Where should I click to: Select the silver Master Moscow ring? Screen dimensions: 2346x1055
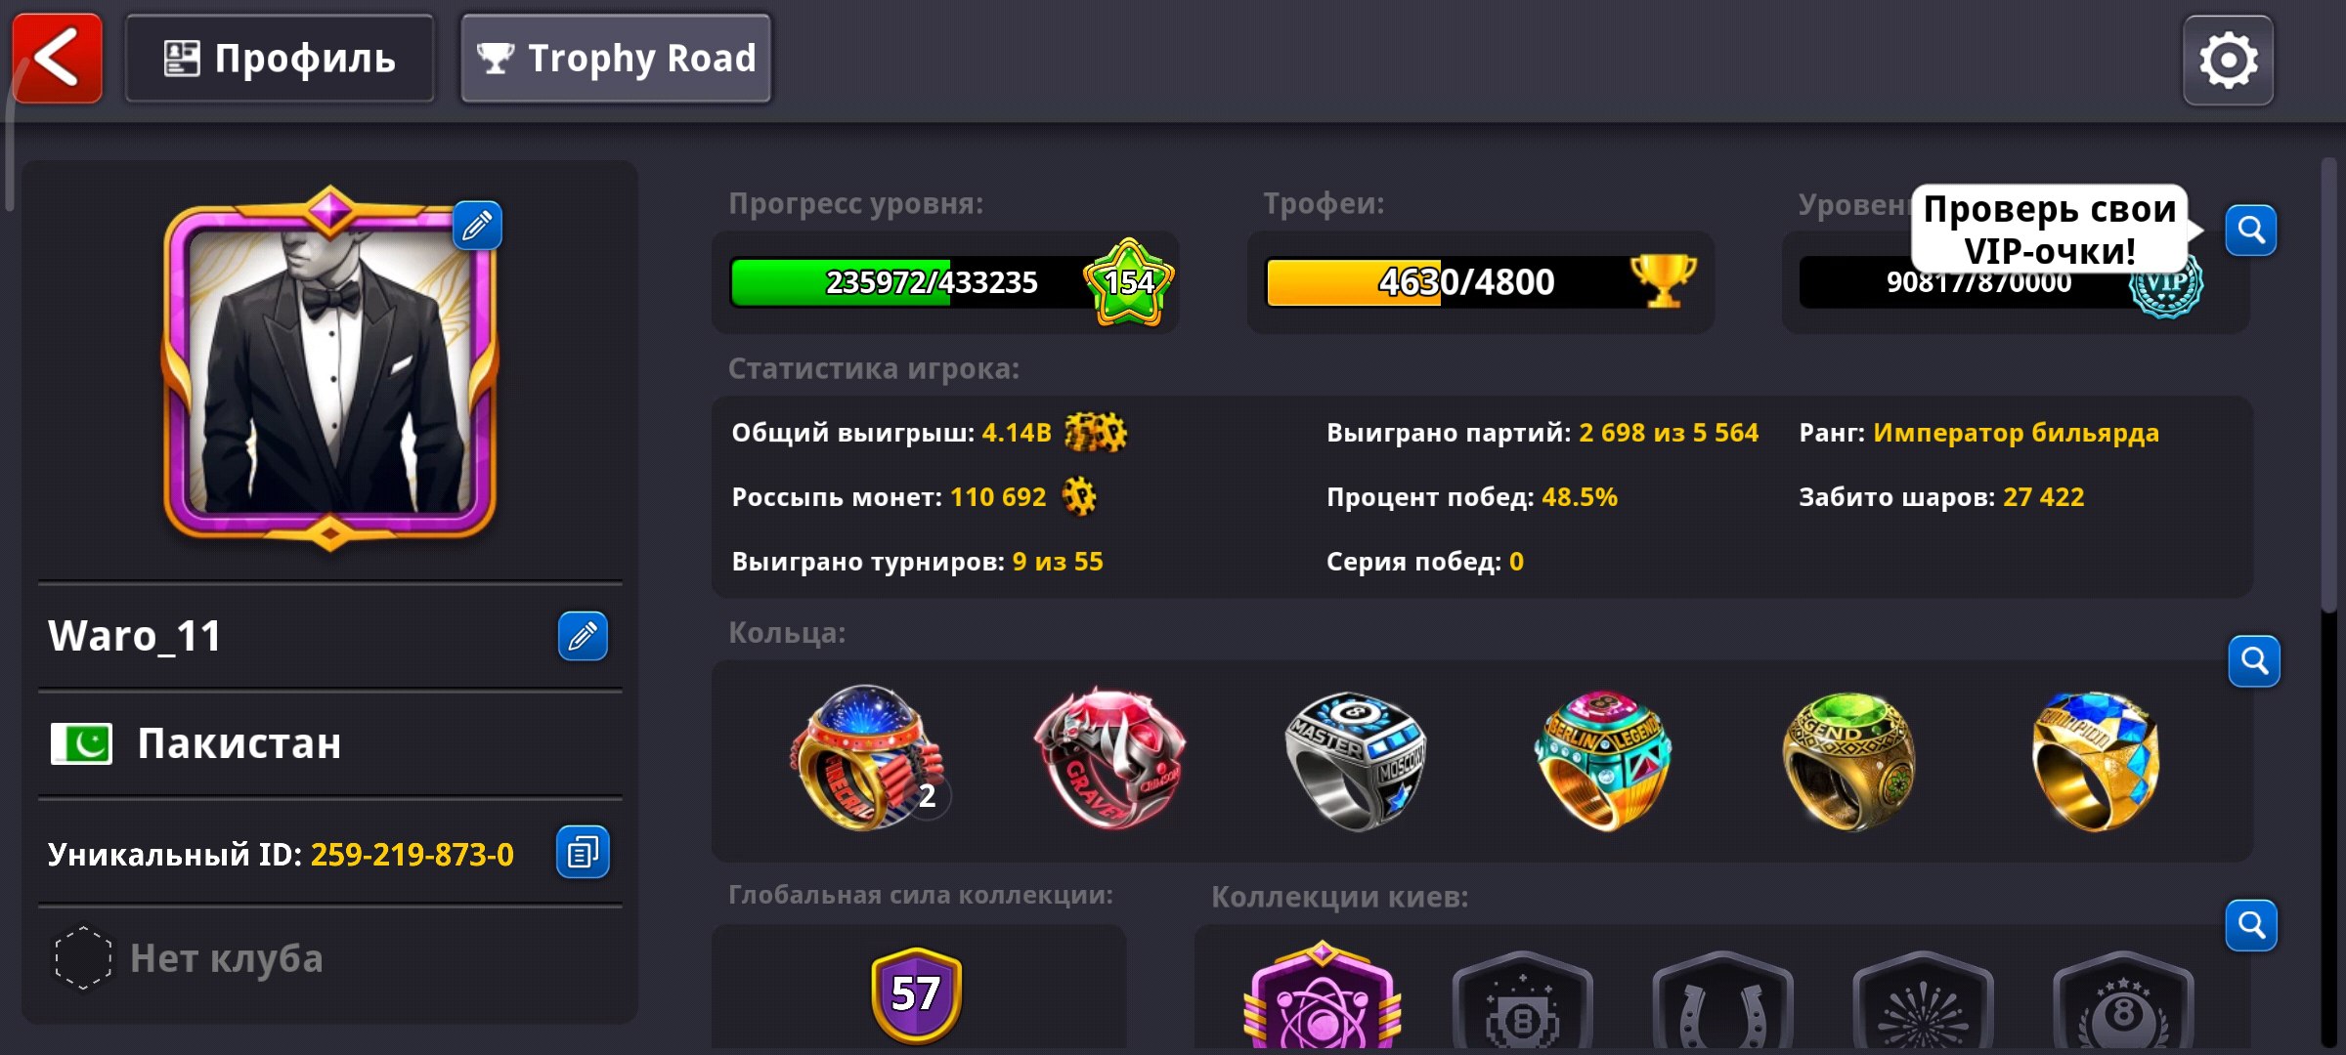(x=1356, y=761)
